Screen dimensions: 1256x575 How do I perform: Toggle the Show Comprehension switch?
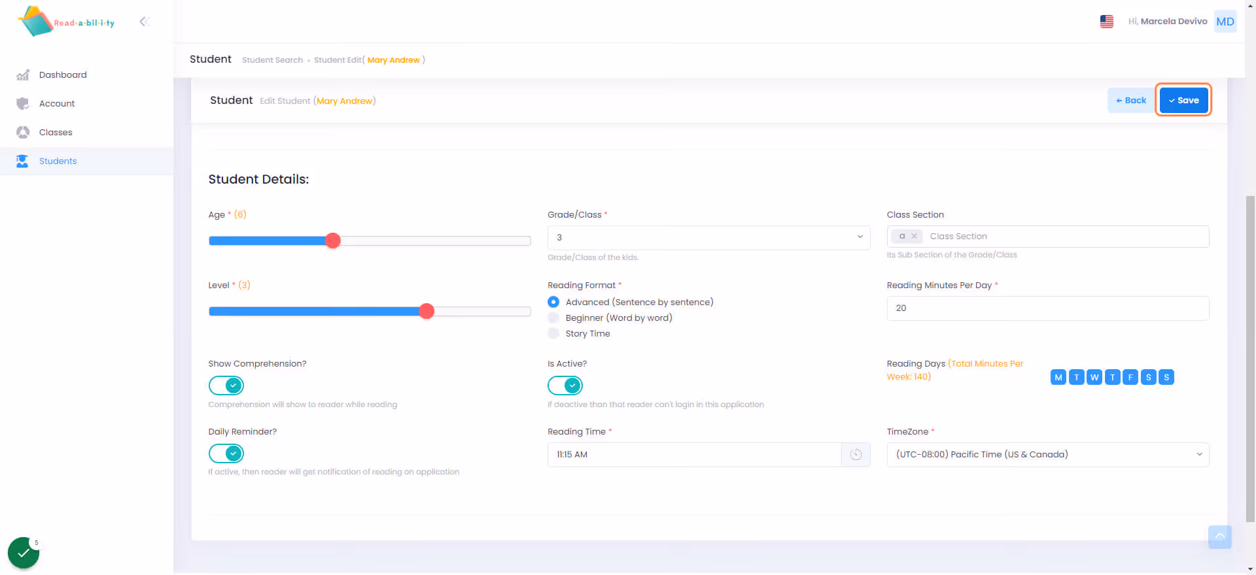226,386
